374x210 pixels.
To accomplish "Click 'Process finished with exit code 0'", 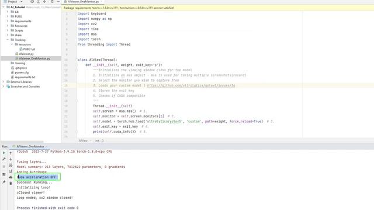I will [x=47, y=208].
